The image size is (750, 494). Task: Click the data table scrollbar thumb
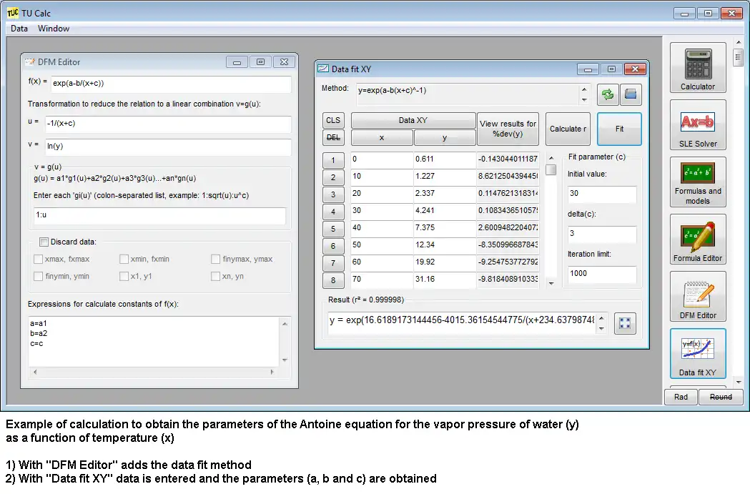coord(551,169)
